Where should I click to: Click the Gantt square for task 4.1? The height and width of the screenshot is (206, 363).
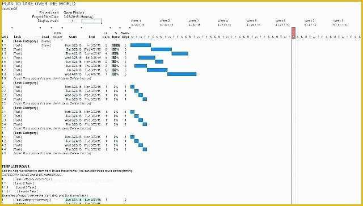coord(132,137)
